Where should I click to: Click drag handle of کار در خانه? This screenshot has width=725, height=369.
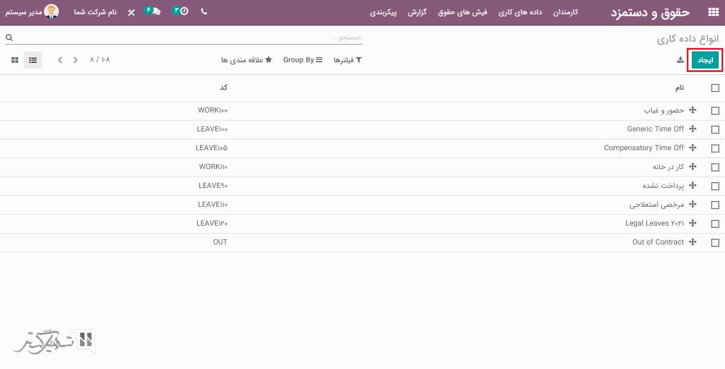coord(692,167)
